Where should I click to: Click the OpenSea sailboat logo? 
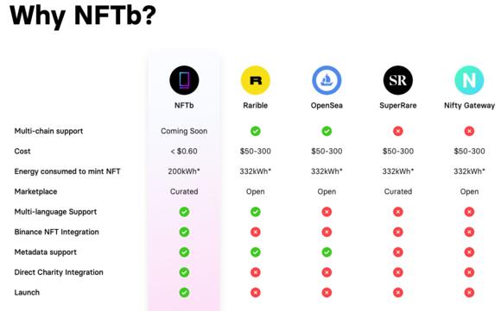pyautogui.click(x=327, y=80)
